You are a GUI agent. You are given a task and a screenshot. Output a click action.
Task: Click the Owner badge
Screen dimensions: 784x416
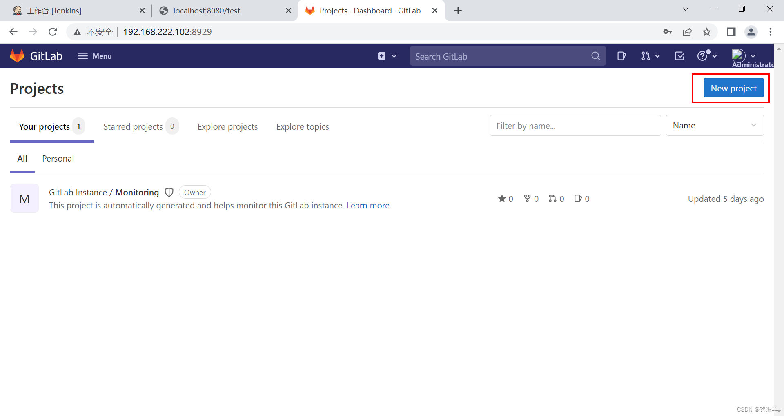[x=195, y=193]
